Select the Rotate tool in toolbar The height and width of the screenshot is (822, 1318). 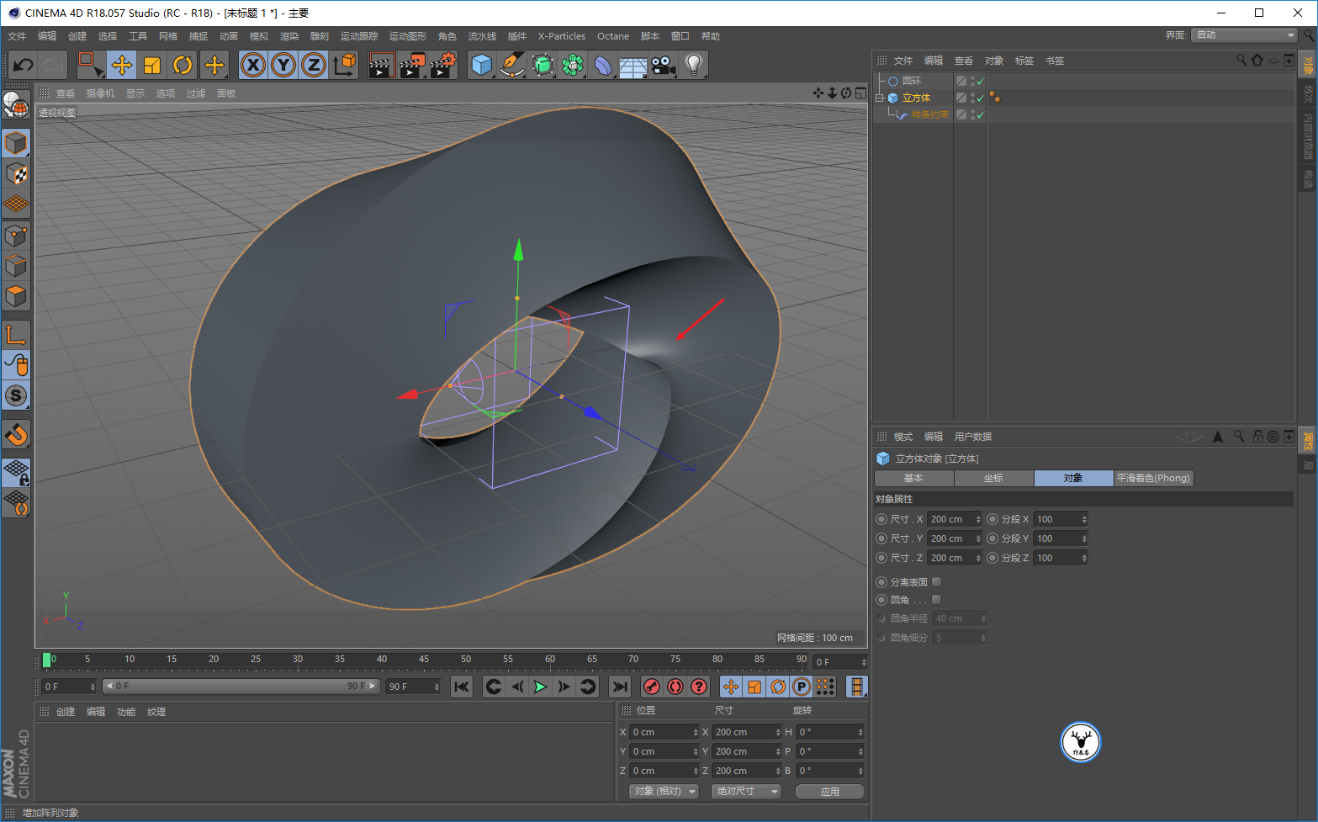pos(183,65)
